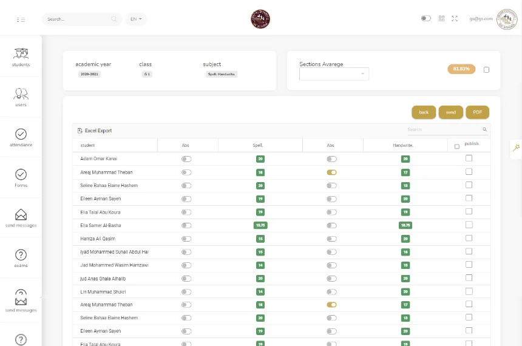Click the school logo at top center
The width and height of the screenshot is (522, 346).
click(260, 19)
